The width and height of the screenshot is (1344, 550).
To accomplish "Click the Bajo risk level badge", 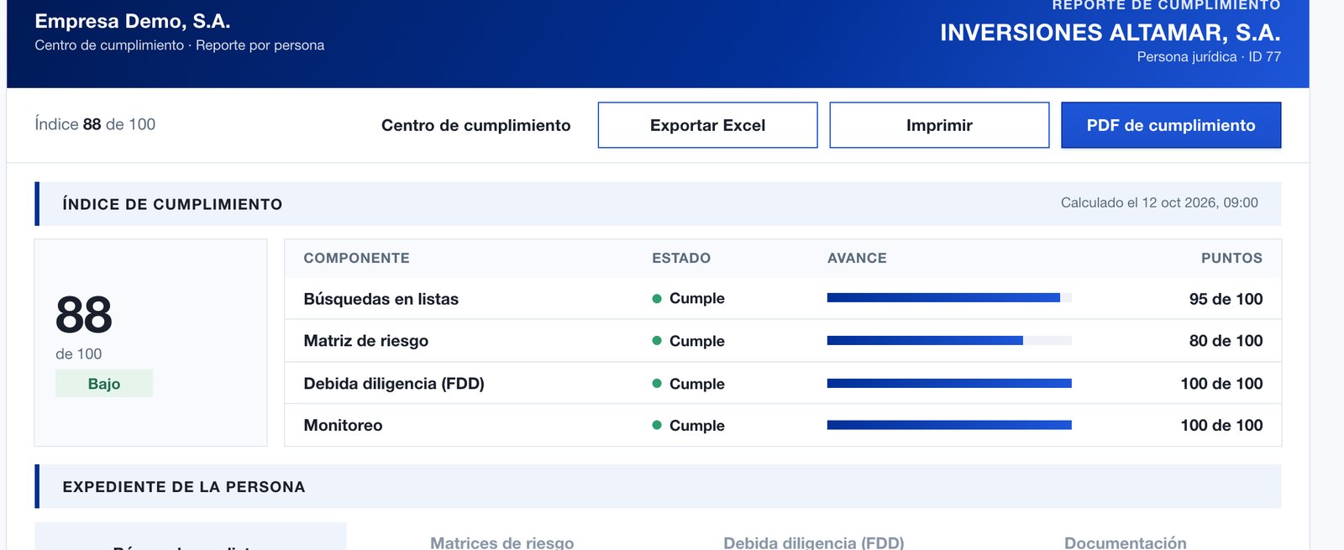I will click(x=104, y=384).
